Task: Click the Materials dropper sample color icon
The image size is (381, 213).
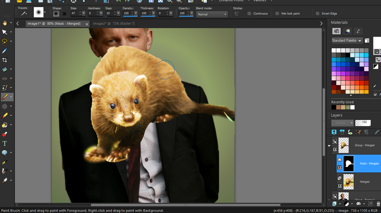Action: pos(375,86)
